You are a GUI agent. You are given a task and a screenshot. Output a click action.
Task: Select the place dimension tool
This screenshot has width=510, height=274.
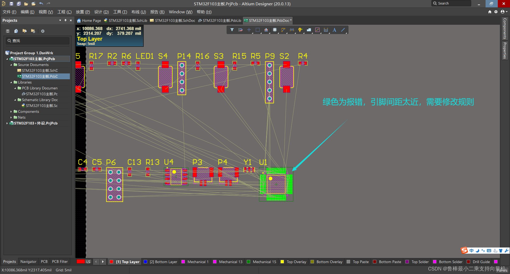[x=326, y=30]
